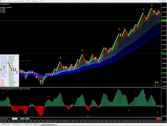Click the 'Sydney' session label in info panel
This screenshot has height=126, width=167.
pyautogui.click(x=11, y=60)
